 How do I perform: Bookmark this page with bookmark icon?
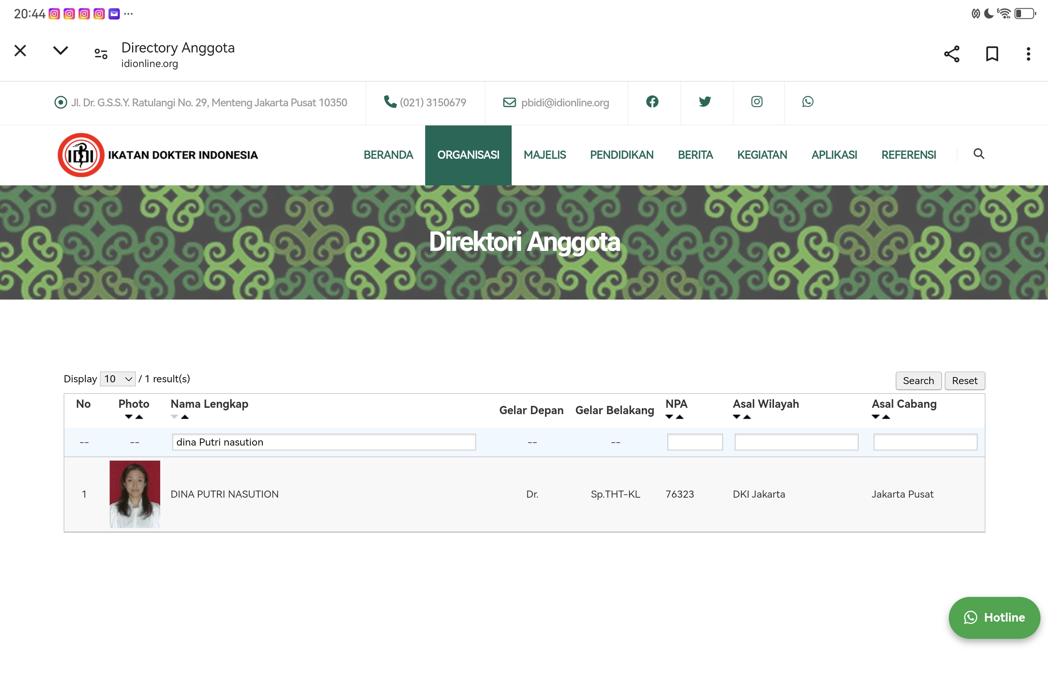point(991,54)
